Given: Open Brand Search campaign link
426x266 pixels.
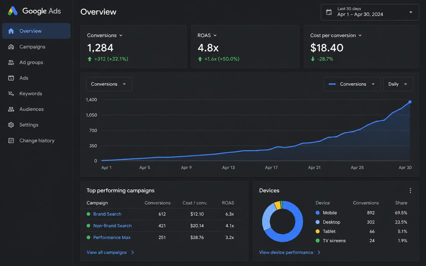Looking at the screenshot, I should [x=107, y=214].
